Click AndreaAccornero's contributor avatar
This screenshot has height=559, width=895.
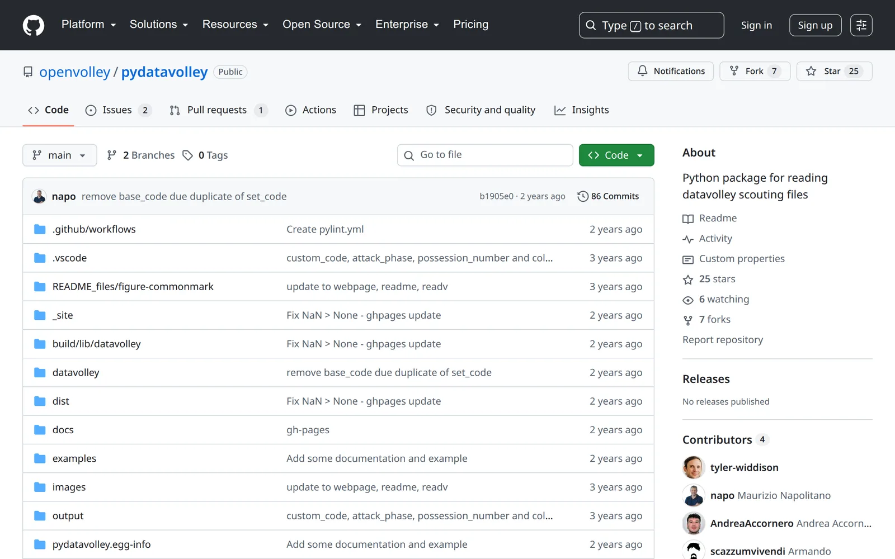coord(694,523)
